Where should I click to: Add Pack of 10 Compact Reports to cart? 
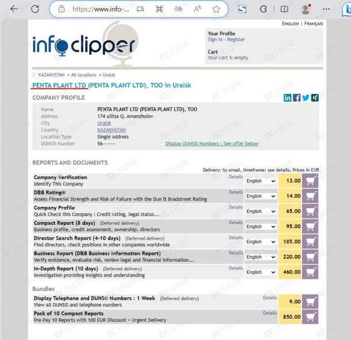(x=310, y=317)
